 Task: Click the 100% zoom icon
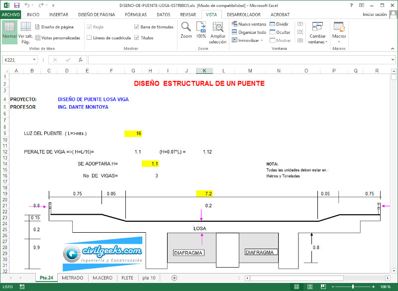click(201, 27)
